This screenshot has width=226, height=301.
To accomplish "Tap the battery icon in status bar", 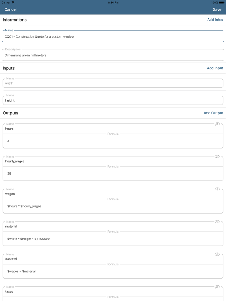I will tap(222, 2).
